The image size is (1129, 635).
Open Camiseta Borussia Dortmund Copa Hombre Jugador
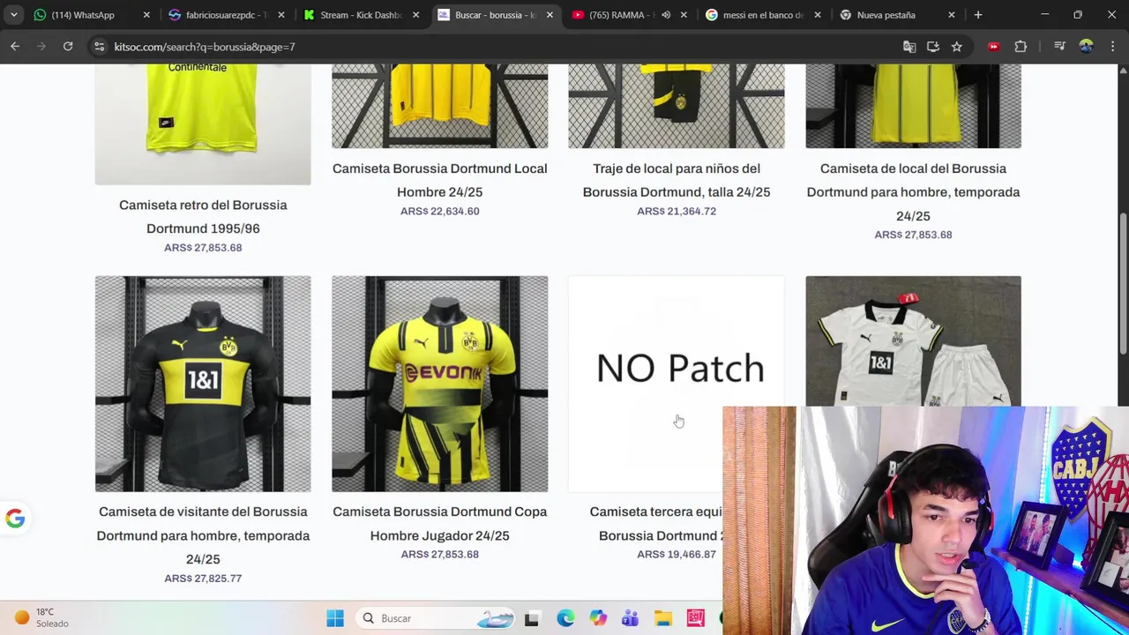pyautogui.click(x=439, y=523)
